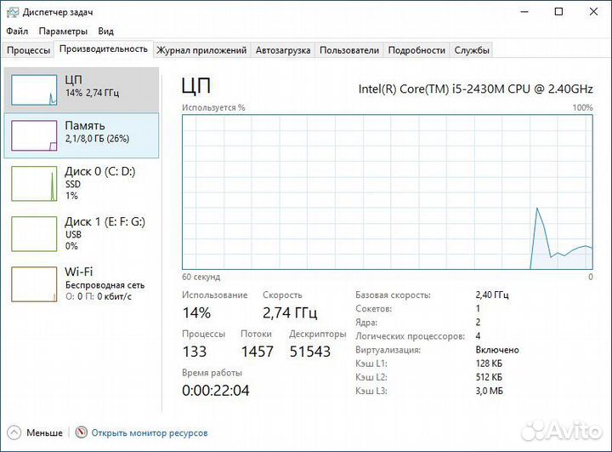Click the Использование label
Image resolution: width=612 pixels, height=452 pixels.
tap(215, 295)
